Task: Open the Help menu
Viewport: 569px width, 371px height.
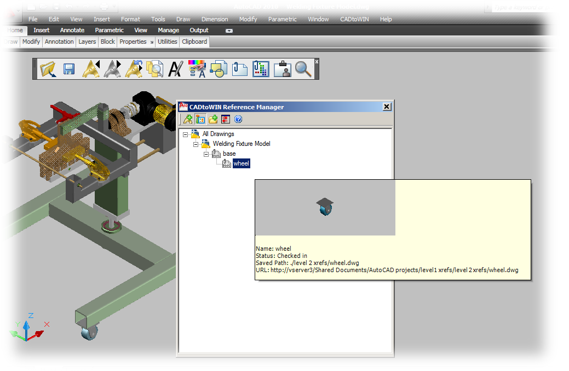Action: coord(386,19)
